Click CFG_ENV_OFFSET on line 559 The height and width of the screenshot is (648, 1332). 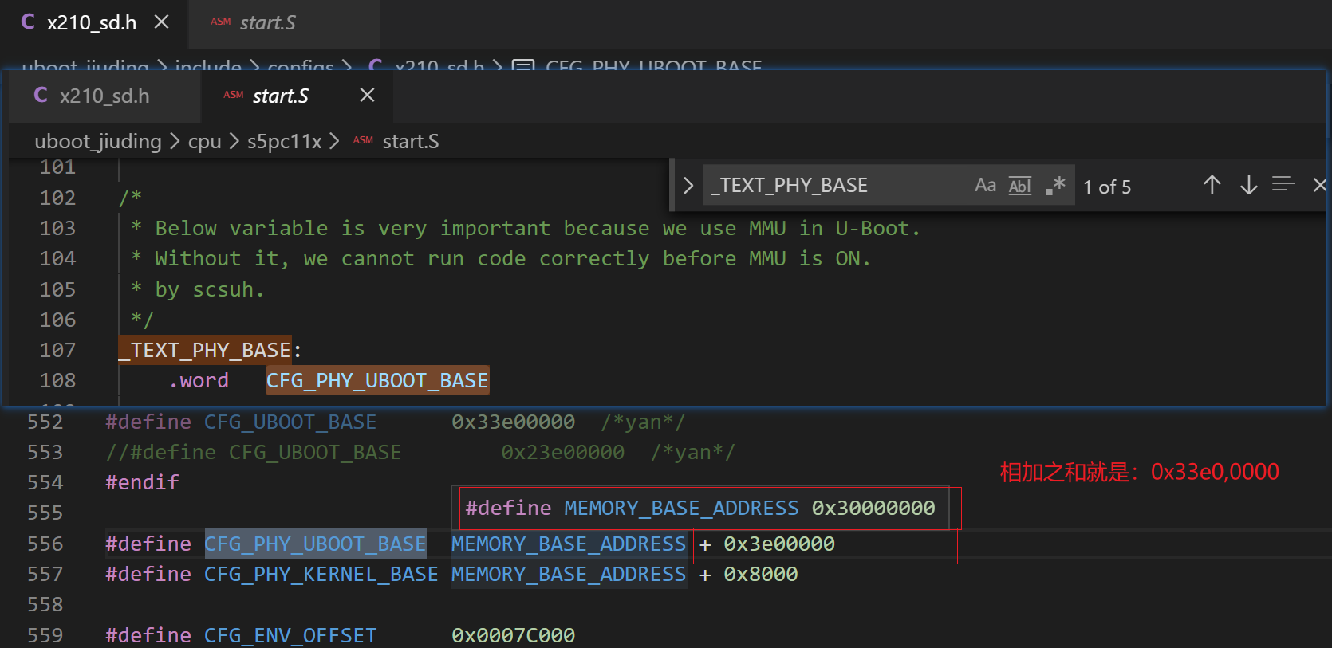[290, 635]
